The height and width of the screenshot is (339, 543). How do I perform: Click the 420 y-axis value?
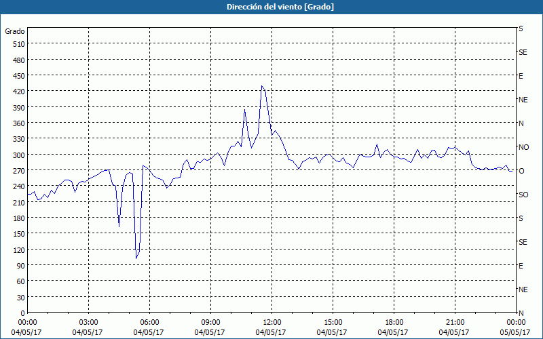point(19,92)
